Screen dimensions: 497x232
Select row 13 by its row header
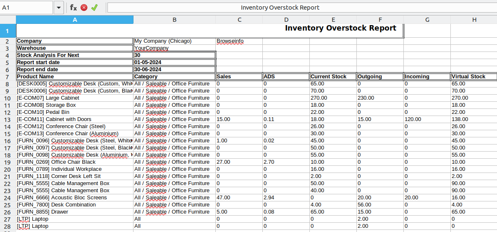coord(8,119)
